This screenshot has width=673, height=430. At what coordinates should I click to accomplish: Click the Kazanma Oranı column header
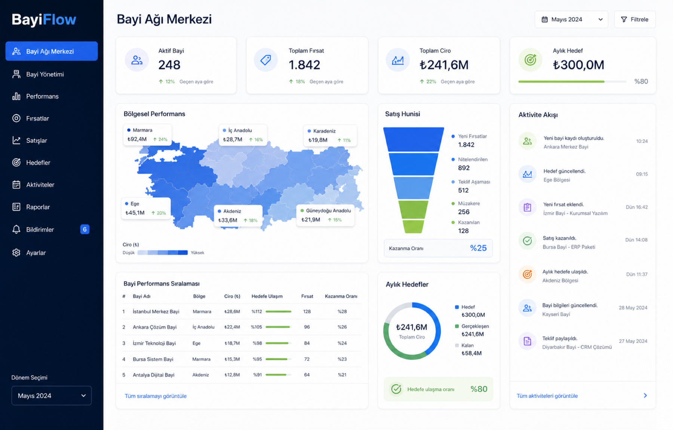coord(341,296)
